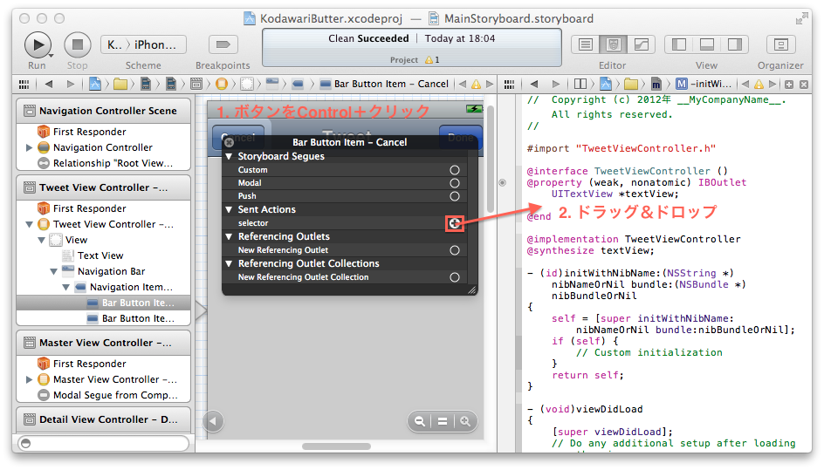Select the Text View outline item

(x=100, y=255)
